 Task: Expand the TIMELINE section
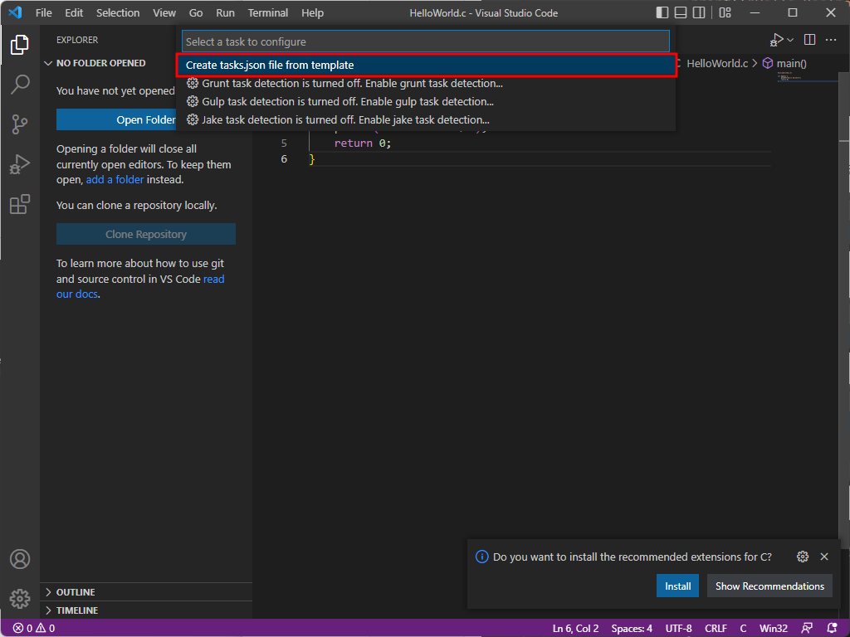146,610
